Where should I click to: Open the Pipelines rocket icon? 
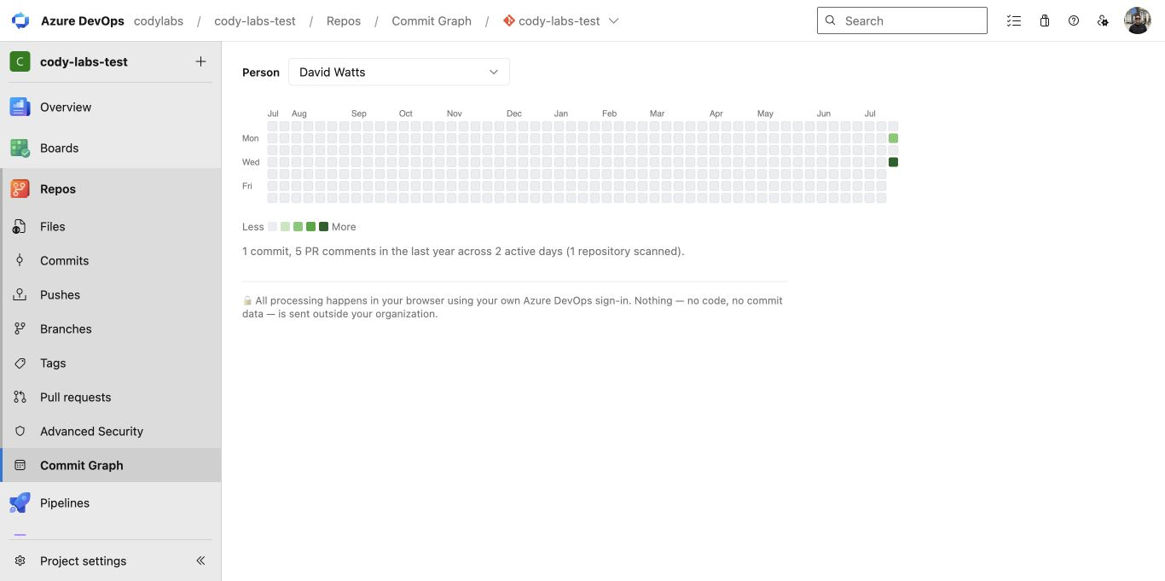(x=20, y=503)
